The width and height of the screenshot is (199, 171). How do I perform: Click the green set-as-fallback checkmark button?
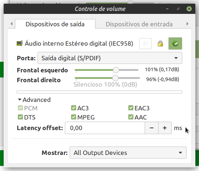[175, 43]
